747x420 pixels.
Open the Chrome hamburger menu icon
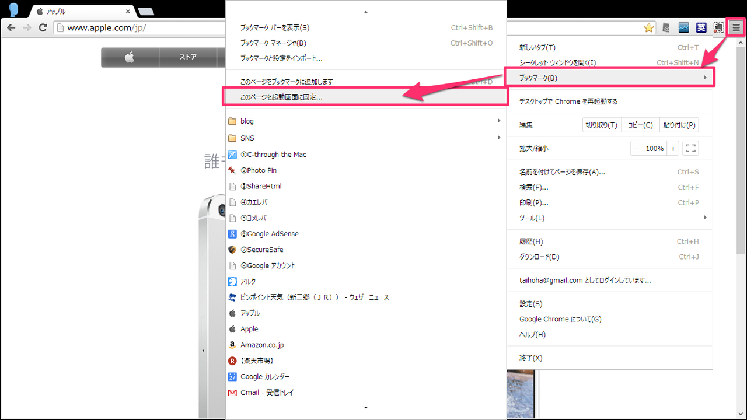coord(736,27)
